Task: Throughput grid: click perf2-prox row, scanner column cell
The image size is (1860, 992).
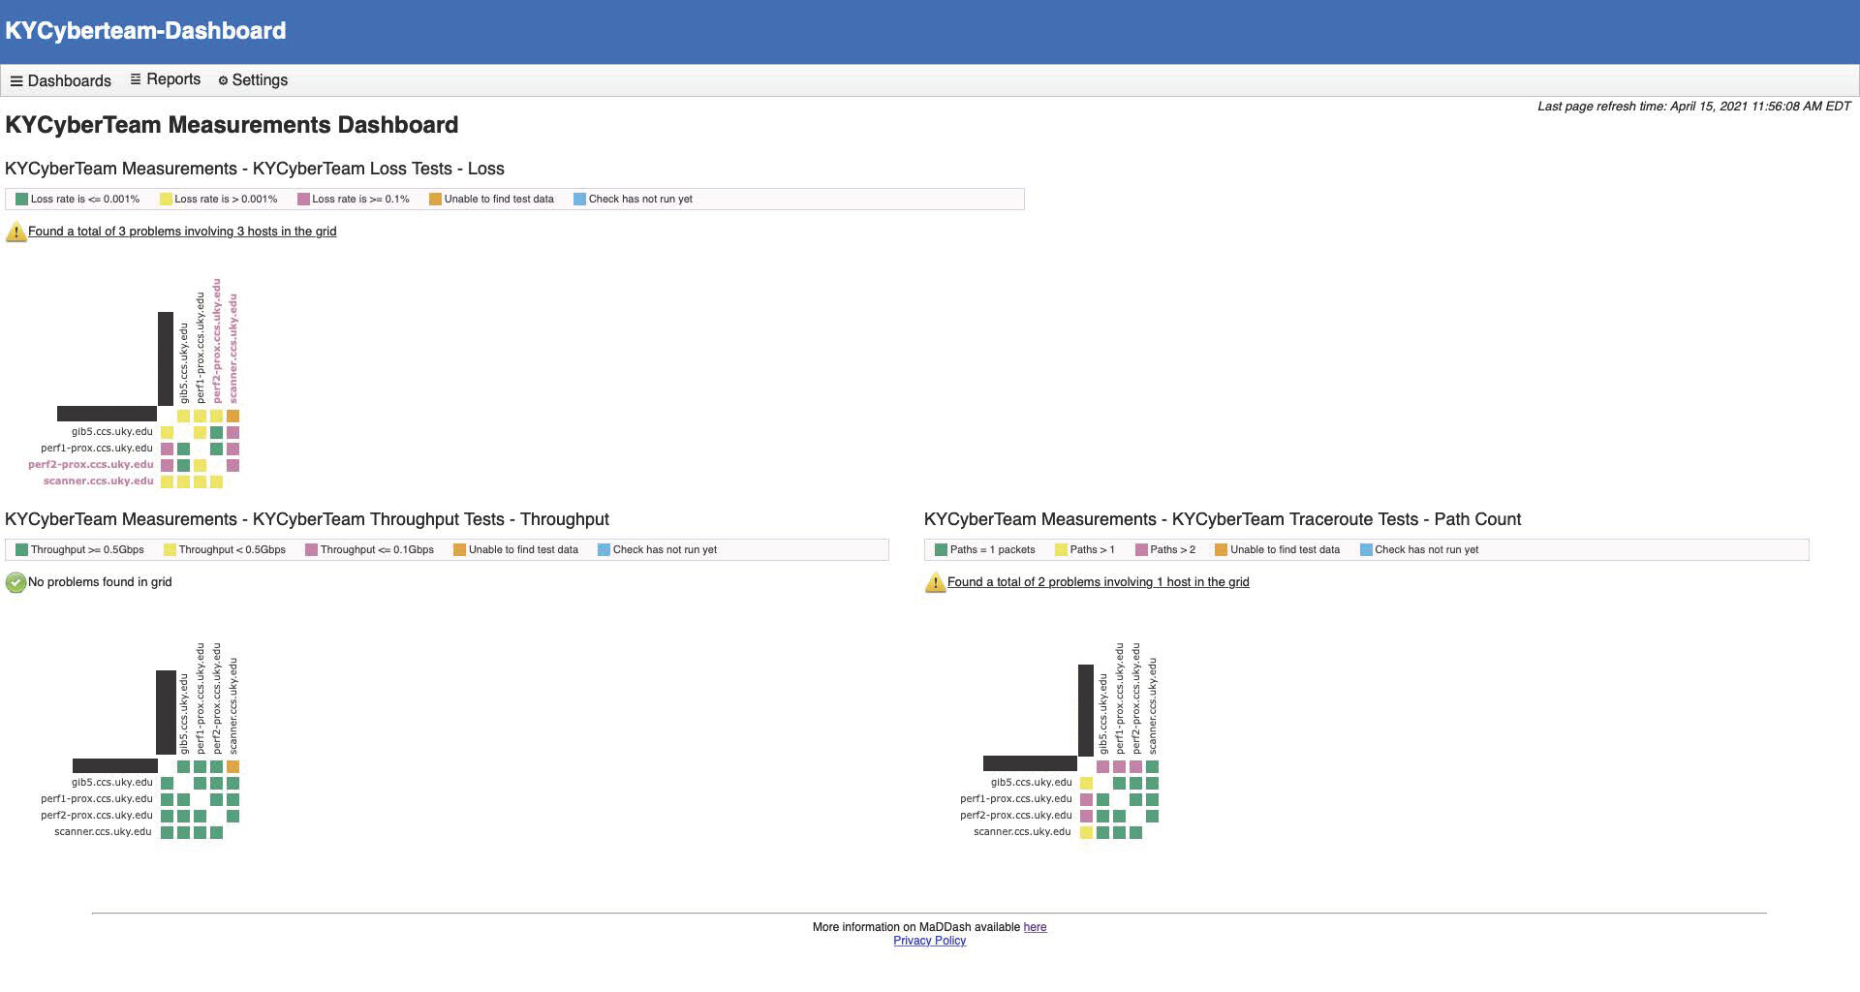Action: 232,816
